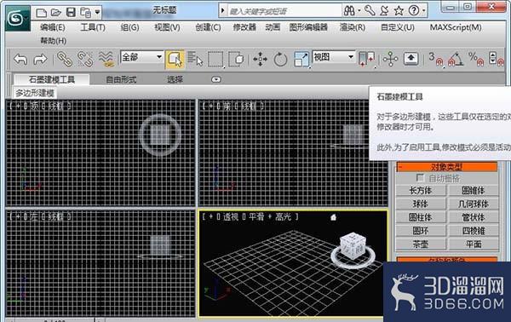Open reference coordinate dropdown 视图
Viewport: 511px width, 322px height.
coord(333,57)
